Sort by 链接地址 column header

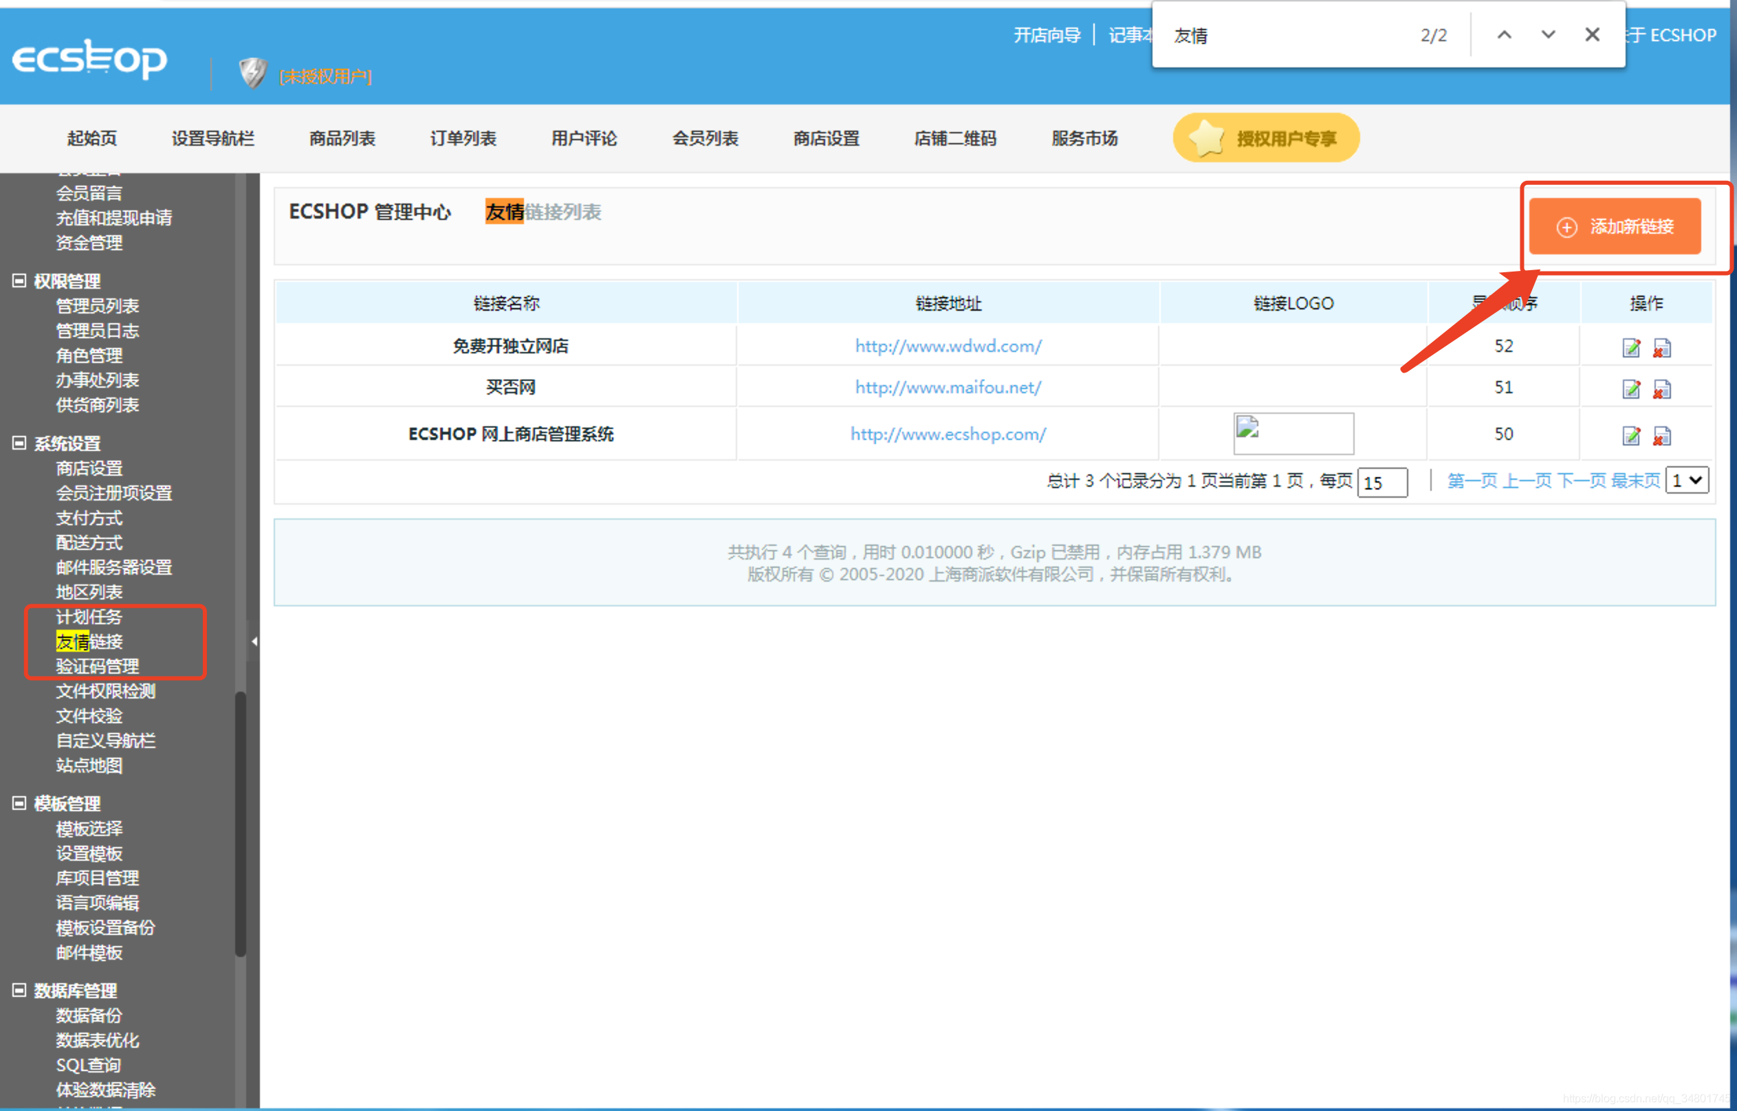[948, 303]
